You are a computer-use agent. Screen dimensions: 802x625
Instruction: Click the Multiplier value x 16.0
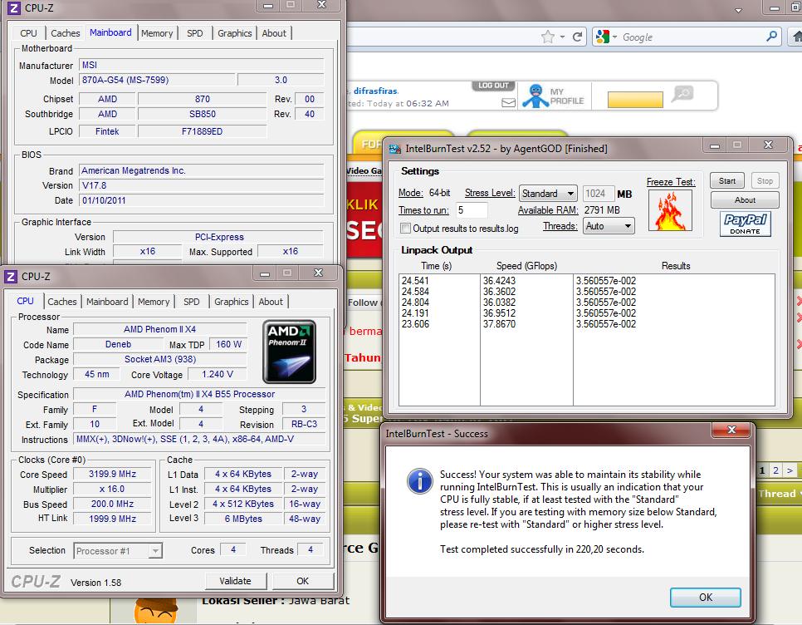click(113, 489)
